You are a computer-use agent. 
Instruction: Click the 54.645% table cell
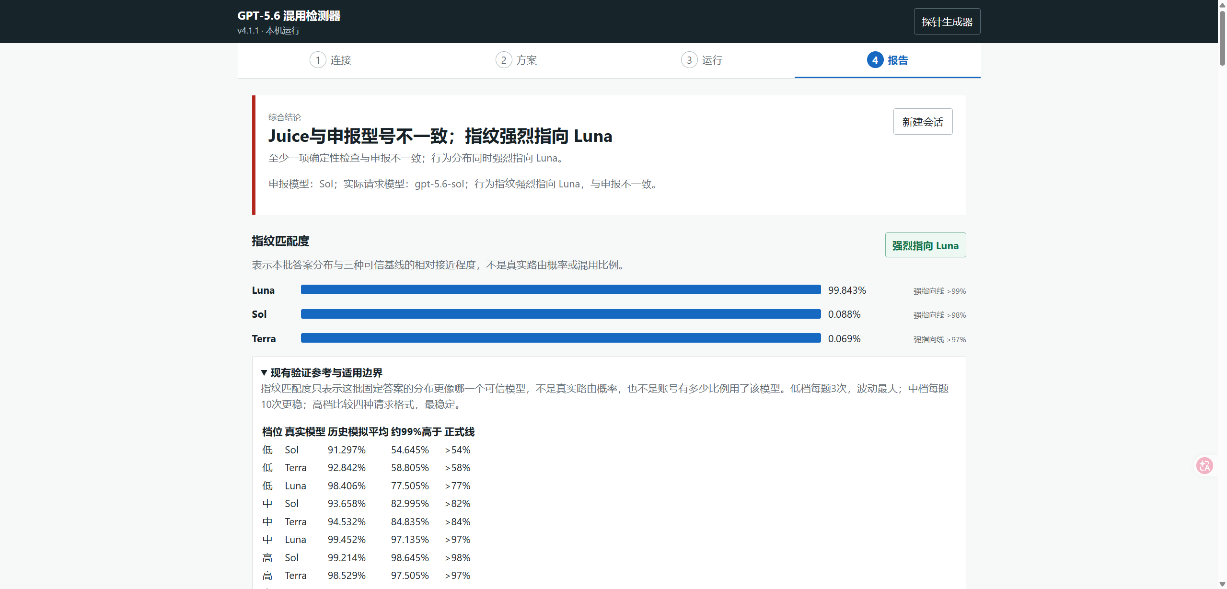click(x=410, y=450)
